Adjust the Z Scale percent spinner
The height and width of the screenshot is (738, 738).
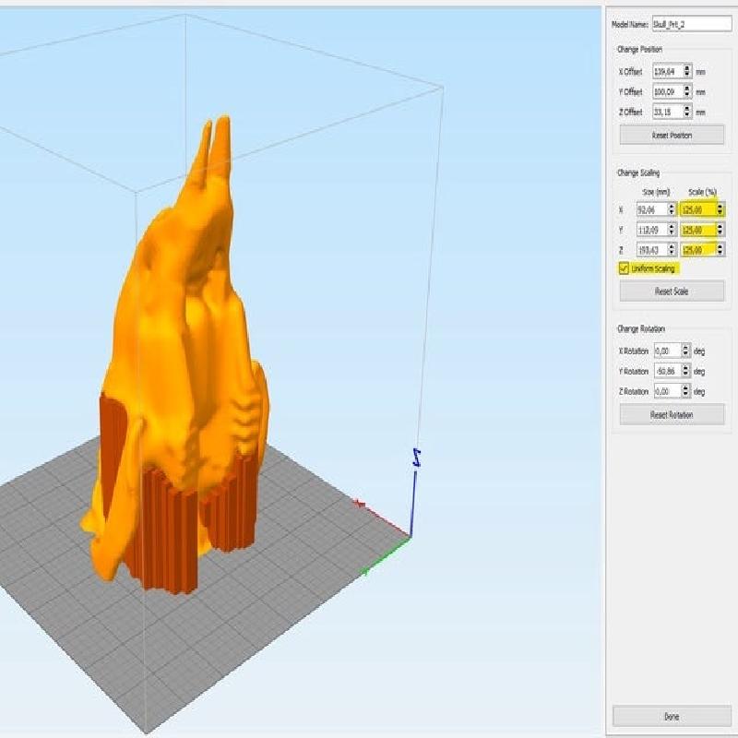pos(720,249)
